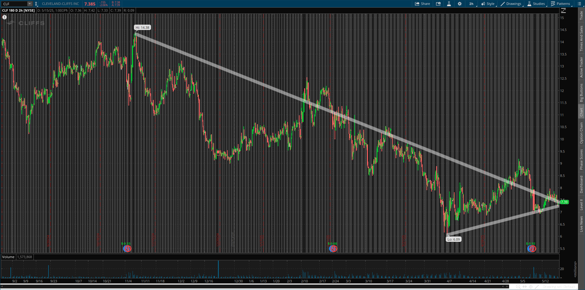The width and height of the screenshot is (585, 290).
Task: Toggle the red dividend marker under November
Action: point(128,248)
